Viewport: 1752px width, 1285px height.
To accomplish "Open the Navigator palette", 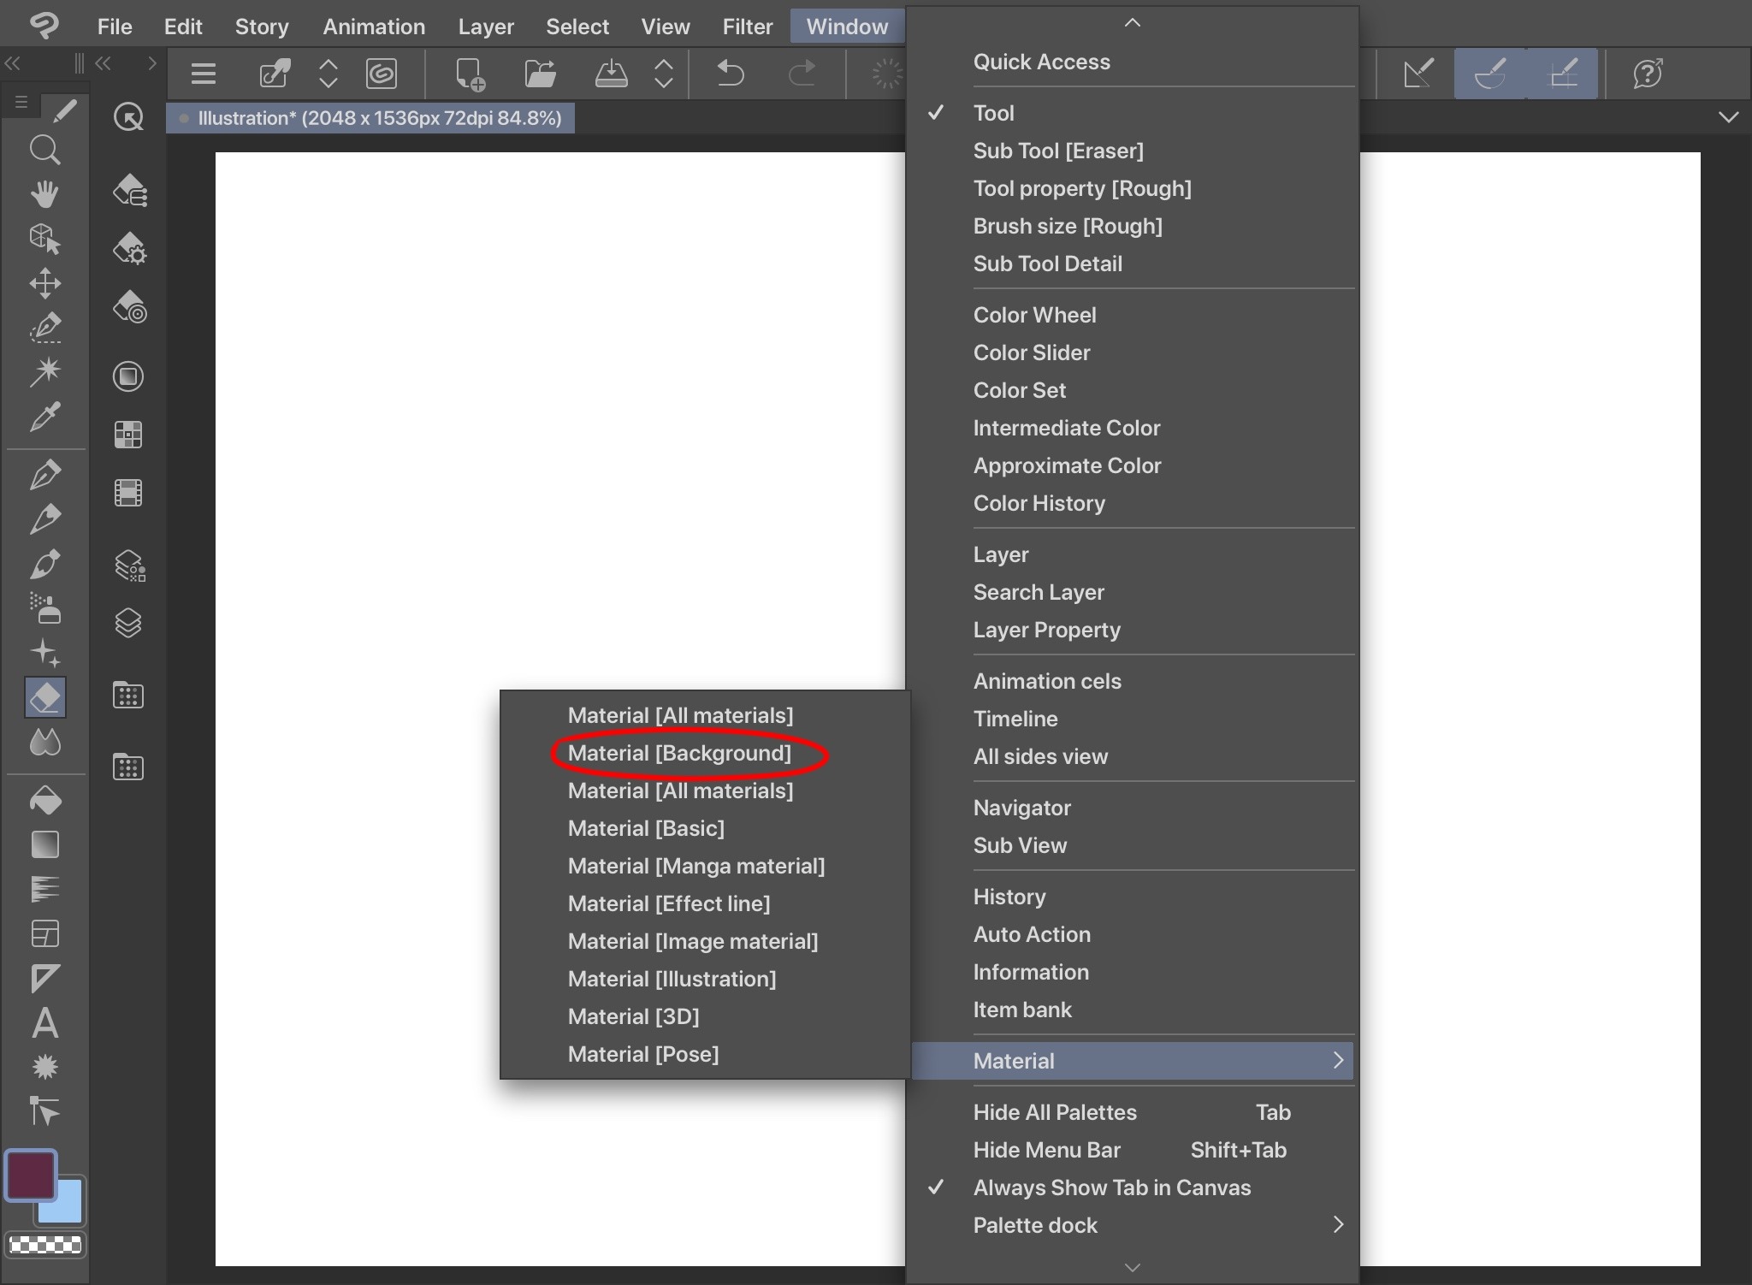I will [1133, 808].
